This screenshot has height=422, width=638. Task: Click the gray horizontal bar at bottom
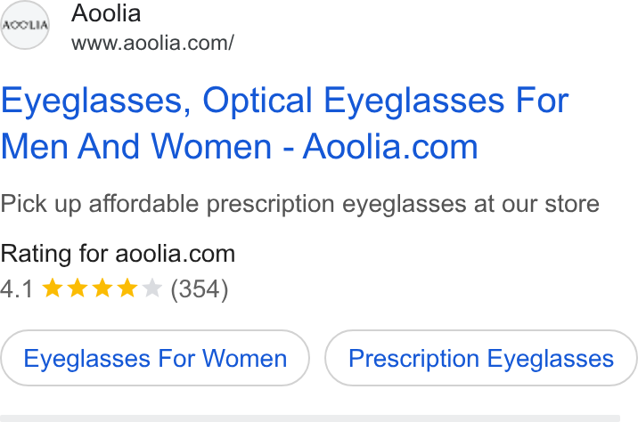click(310, 418)
